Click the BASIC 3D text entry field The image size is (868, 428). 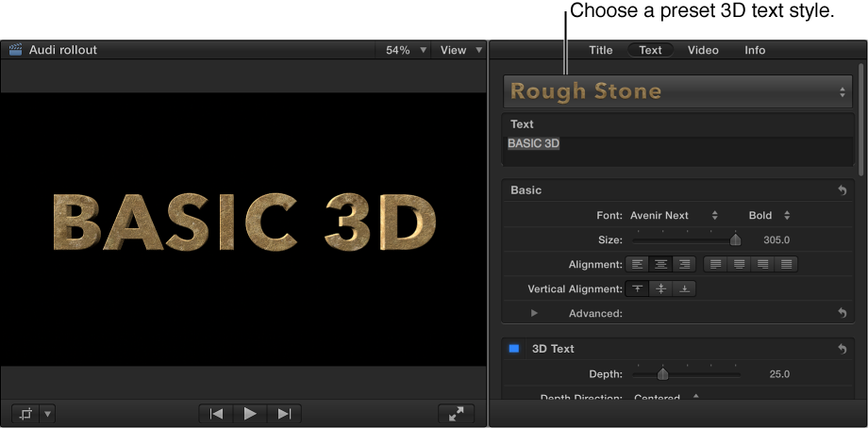pos(678,151)
